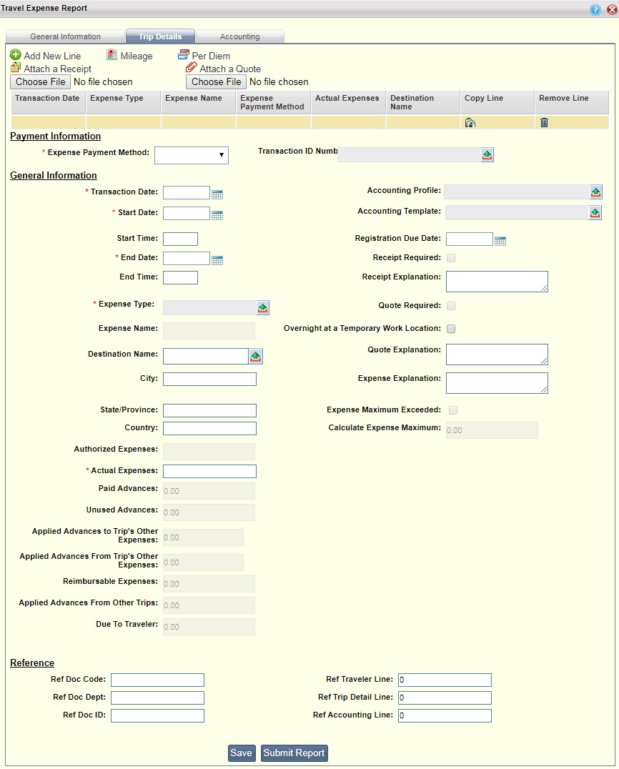Open the Accounting Profile lookup icon

(595, 192)
